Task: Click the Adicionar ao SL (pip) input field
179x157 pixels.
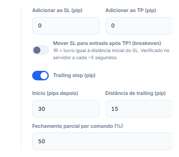Action: (x=66, y=26)
